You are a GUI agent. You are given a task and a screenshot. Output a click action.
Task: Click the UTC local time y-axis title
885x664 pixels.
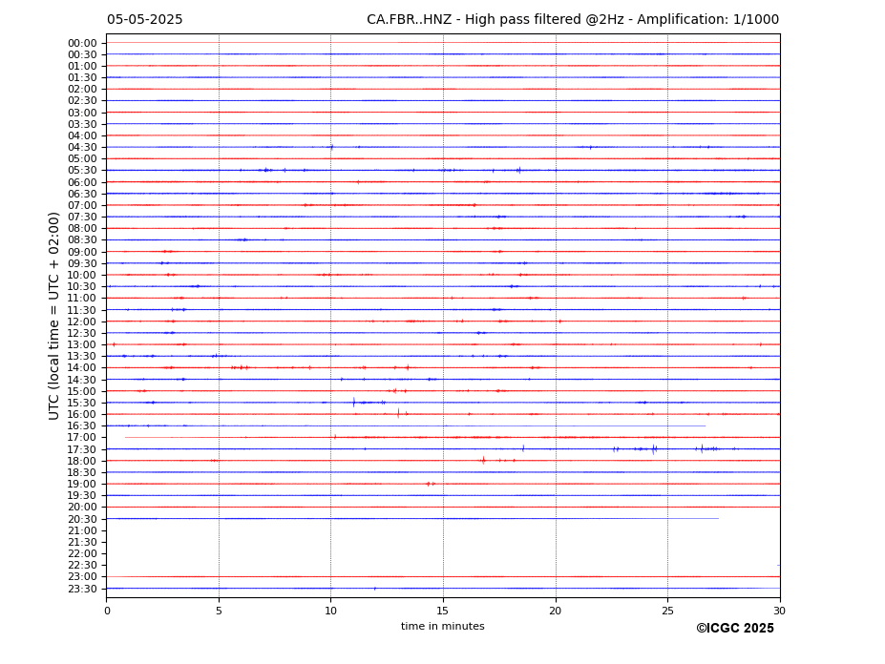click(53, 316)
